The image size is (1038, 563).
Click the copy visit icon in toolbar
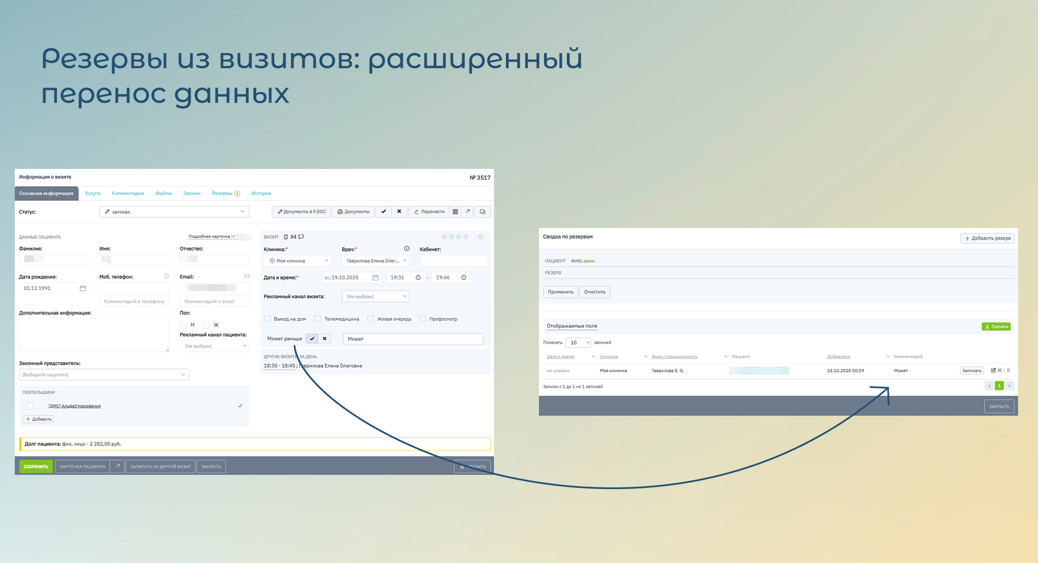tap(483, 212)
